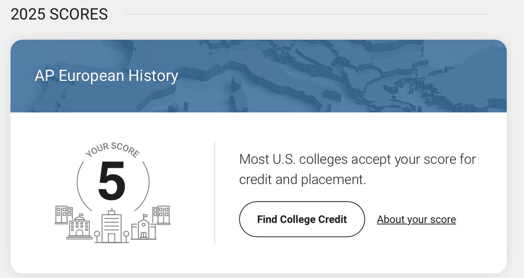Viewport: 524px width, 278px height.
Task: Click the 2025 SCORES heading
Action: (x=59, y=14)
